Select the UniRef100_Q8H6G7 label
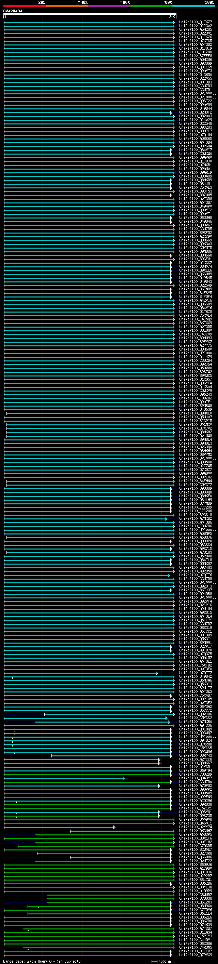This screenshot has height=964, width=218. pyautogui.click(x=196, y=763)
